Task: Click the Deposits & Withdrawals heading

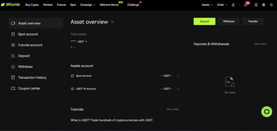Action: coord(211,44)
